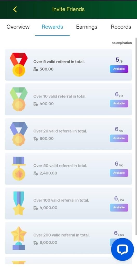Tap the purple top medal for 50 referrals
The width and height of the screenshot is (137, 267).
19,169
